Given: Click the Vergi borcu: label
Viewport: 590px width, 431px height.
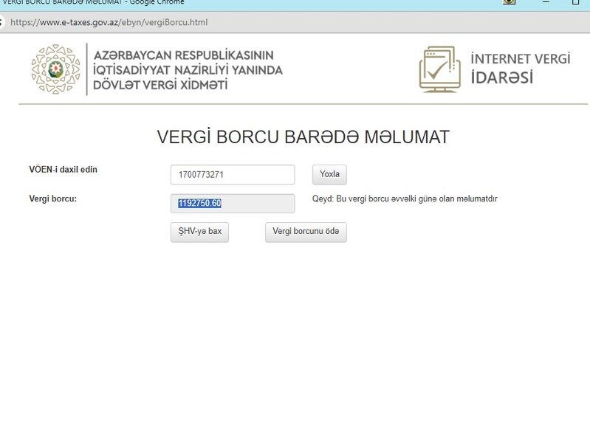Looking at the screenshot, I should (52, 199).
